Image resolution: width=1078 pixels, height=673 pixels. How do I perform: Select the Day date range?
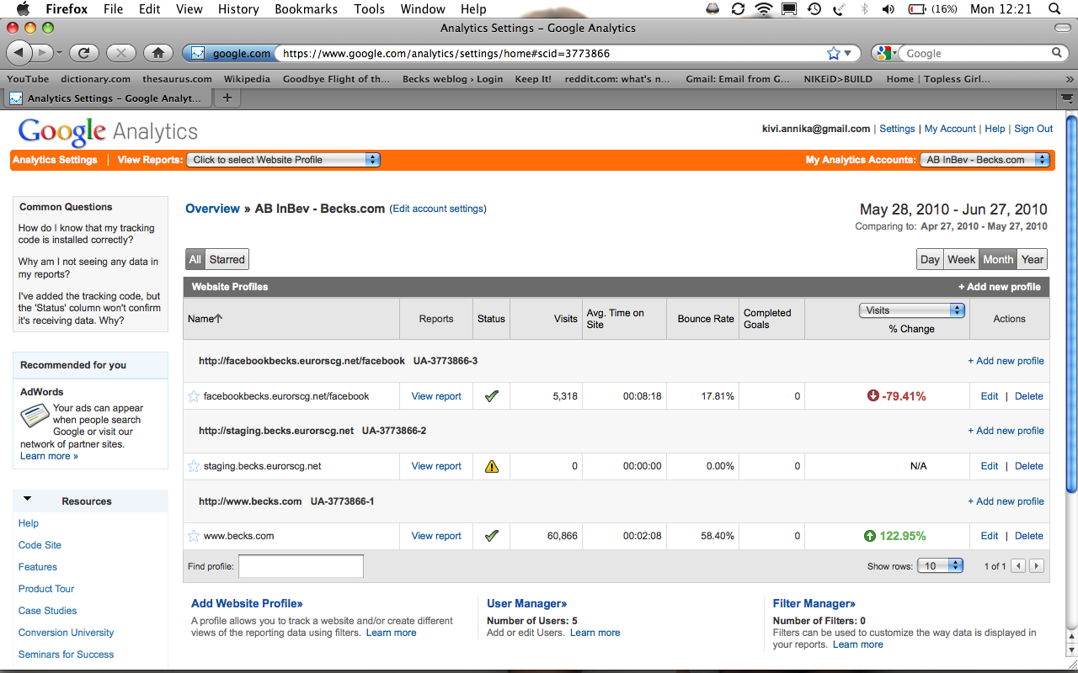click(930, 259)
